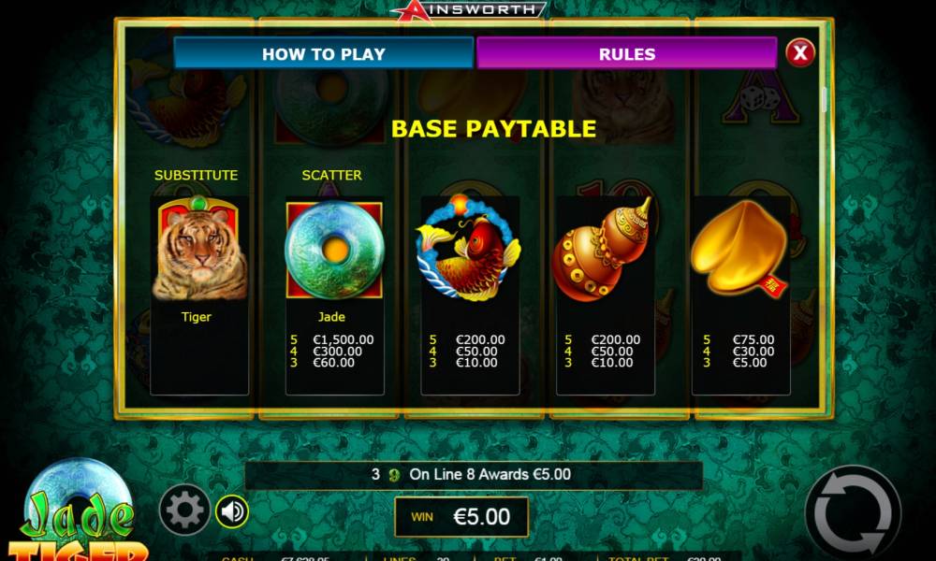Click the Jade scatter disc symbol
Viewport: 936px width, 561px height.
tap(334, 250)
